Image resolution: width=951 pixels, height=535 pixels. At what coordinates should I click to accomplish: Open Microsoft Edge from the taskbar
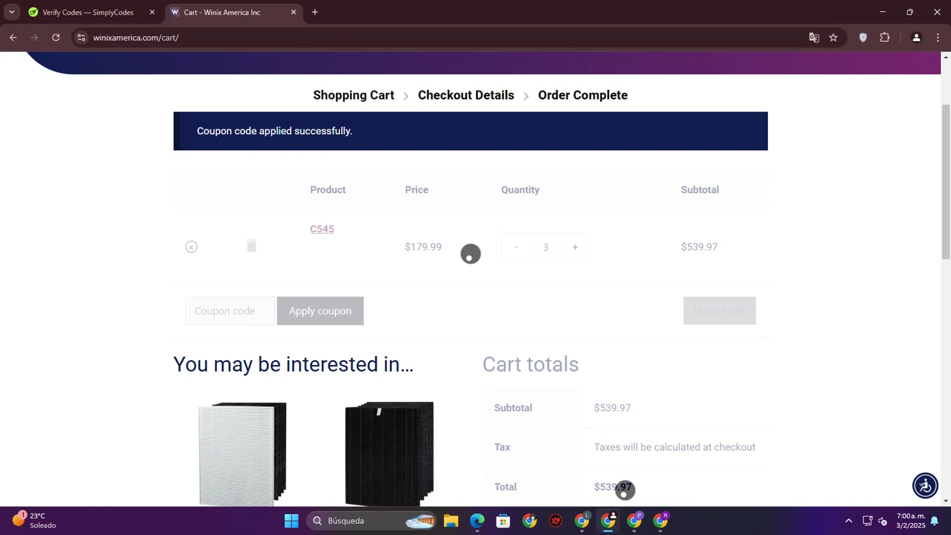click(477, 521)
